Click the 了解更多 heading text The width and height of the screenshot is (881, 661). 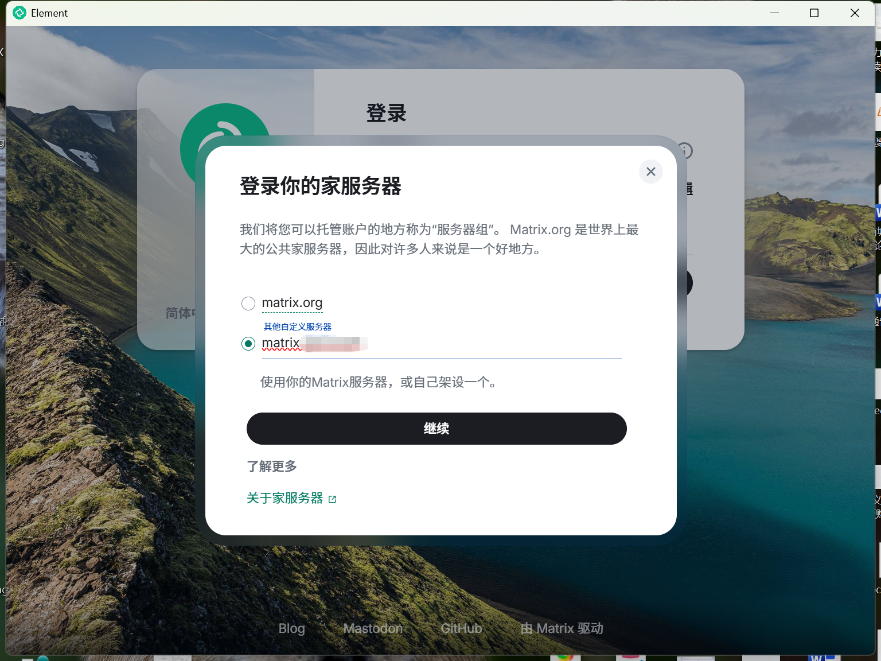coord(272,466)
